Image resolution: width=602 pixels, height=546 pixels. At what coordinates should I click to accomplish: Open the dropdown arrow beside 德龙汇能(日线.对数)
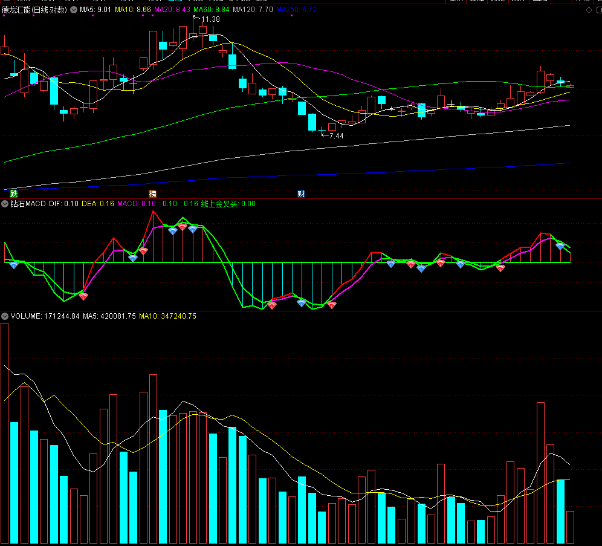tap(74, 10)
